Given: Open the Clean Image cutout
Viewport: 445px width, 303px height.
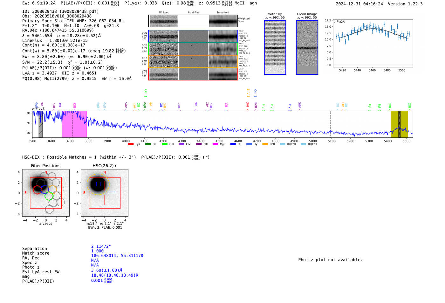Looking at the screenshot, I should coord(307,48).
